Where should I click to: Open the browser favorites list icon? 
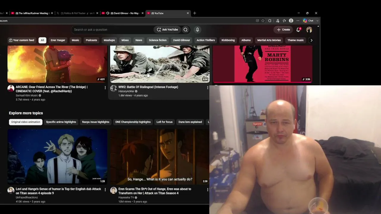[x=284, y=21]
